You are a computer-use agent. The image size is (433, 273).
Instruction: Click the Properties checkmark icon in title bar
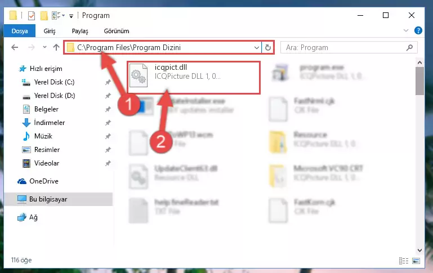click(x=32, y=16)
